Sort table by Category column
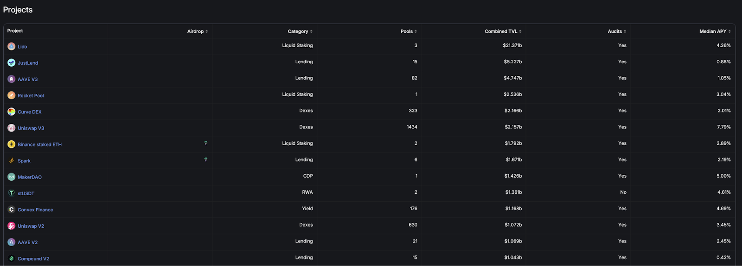 [x=300, y=31]
